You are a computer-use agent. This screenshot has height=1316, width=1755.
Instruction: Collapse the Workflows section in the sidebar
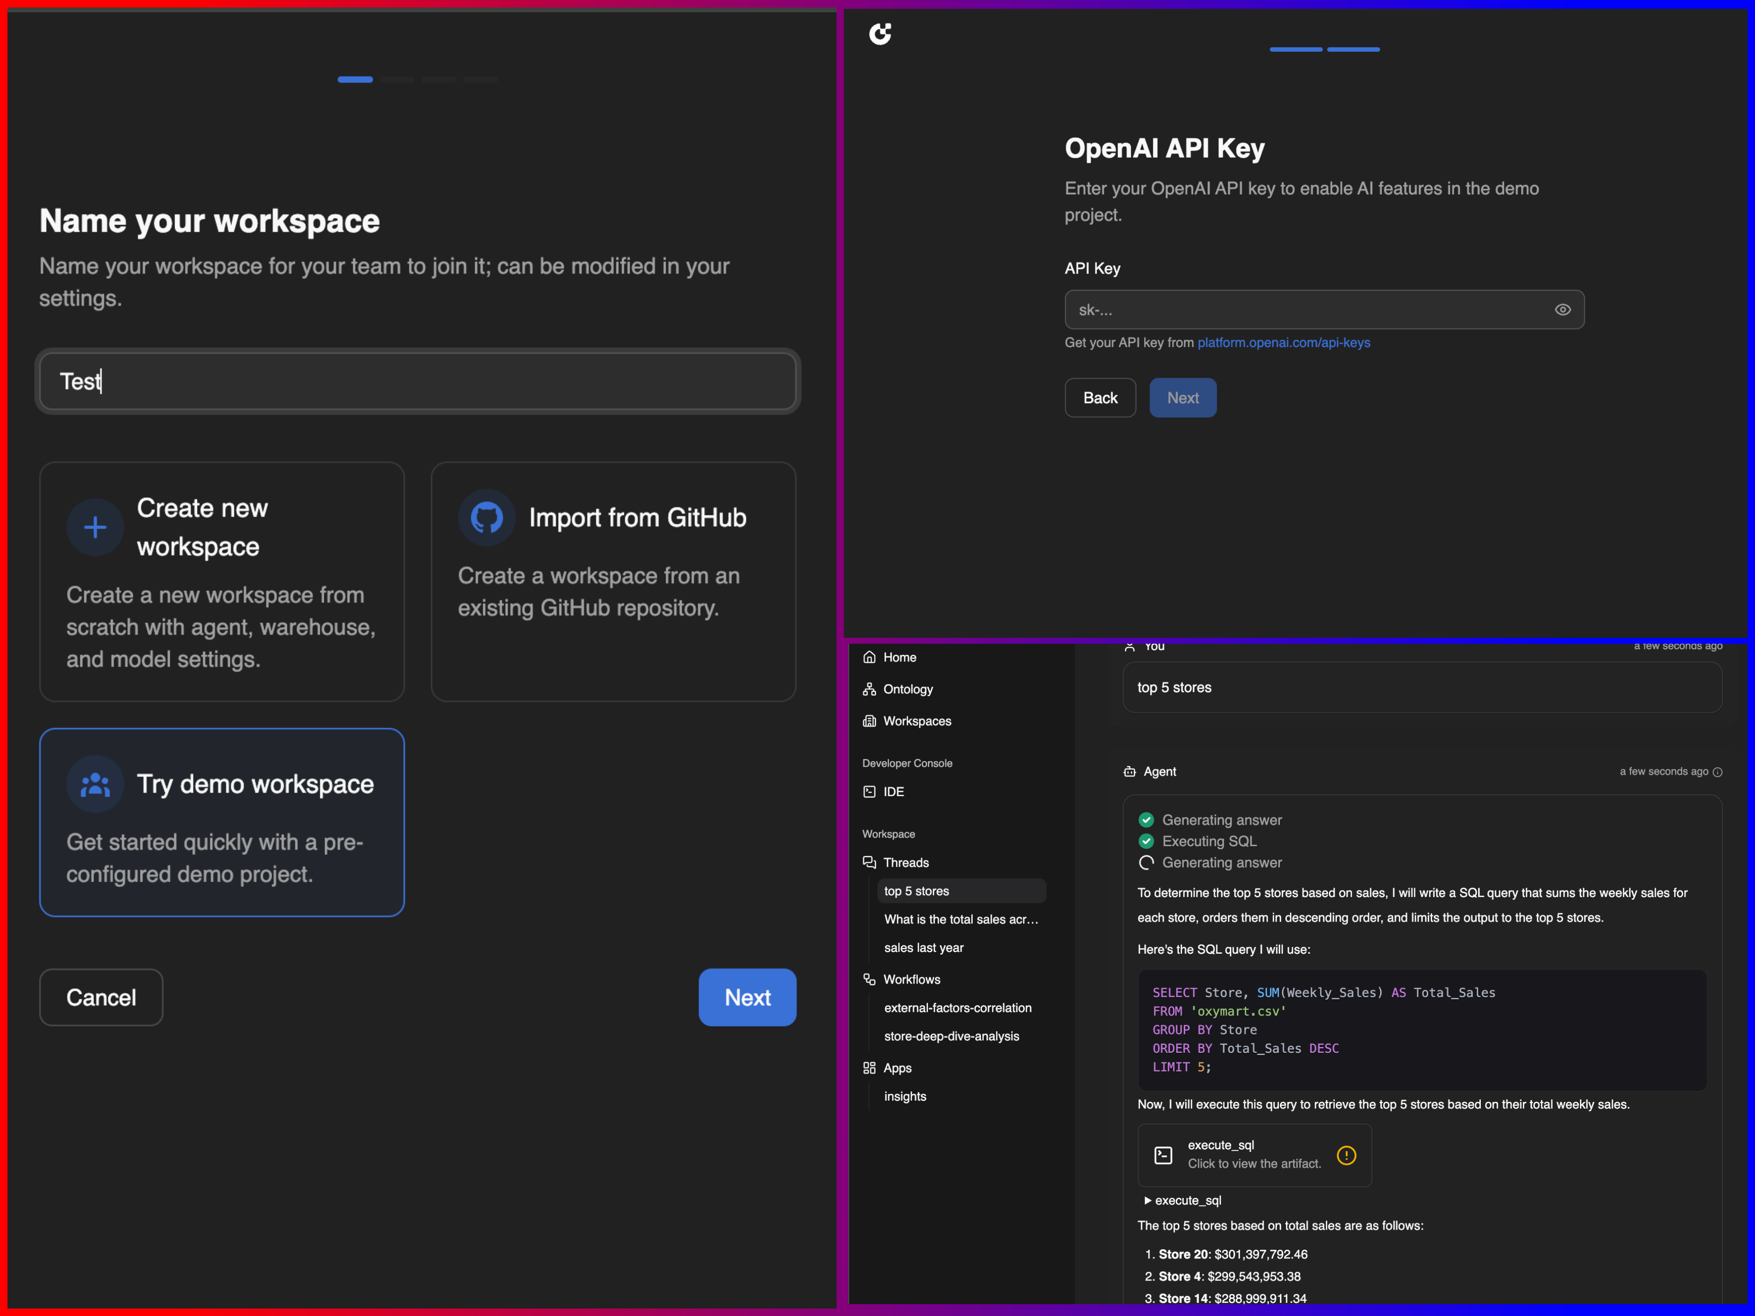click(911, 980)
